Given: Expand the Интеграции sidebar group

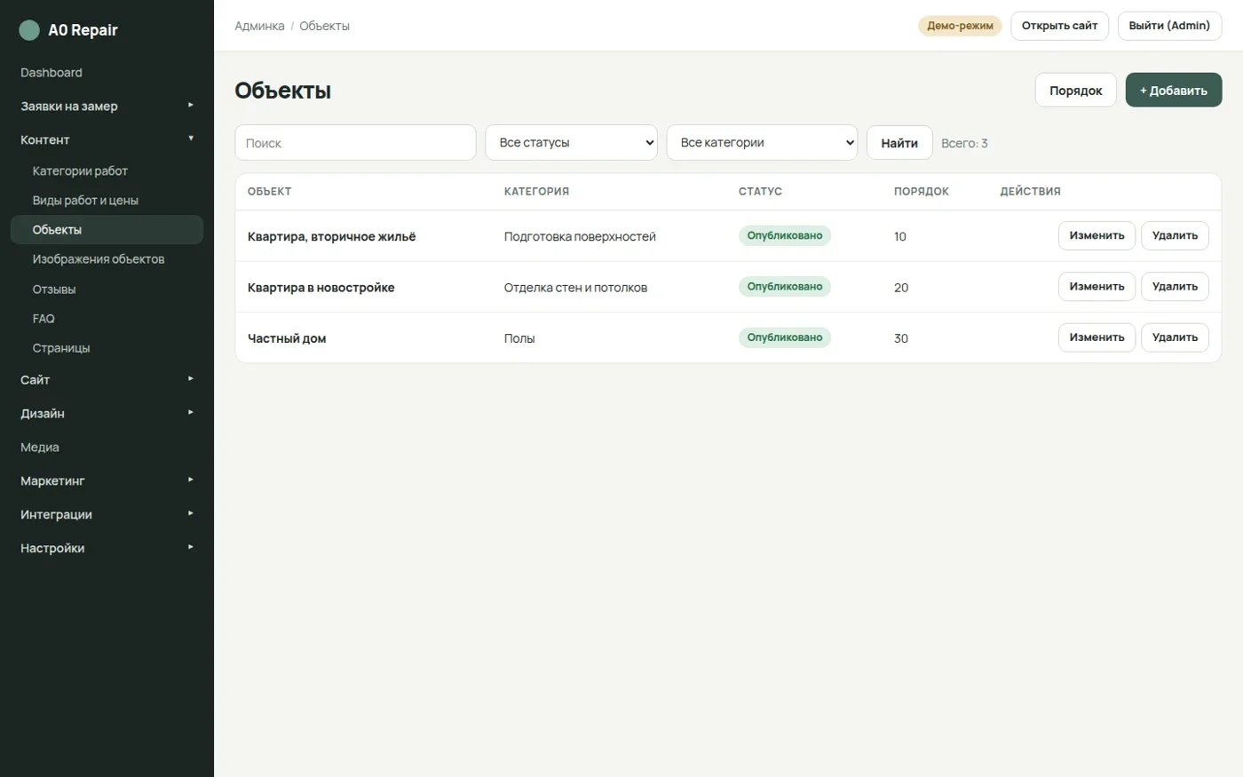Looking at the screenshot, I should click(107, 514).
